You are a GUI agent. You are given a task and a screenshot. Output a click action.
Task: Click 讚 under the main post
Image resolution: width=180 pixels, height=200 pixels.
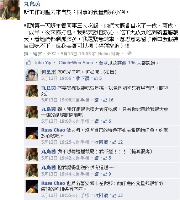(x=26, y=54)
